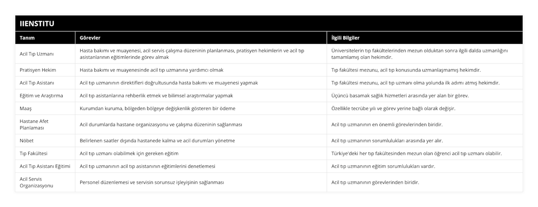Click text about Türkiye'deki tıp fakültesi graduates
Viewport: 538px width, 207px height.
pyautogui.click(x=417, y=153)
